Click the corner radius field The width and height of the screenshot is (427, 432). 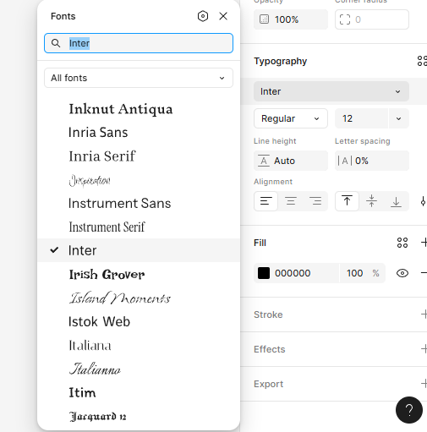(372, 19)
